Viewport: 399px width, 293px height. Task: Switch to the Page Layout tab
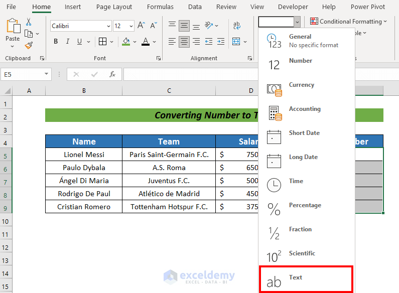coord(114,7)
